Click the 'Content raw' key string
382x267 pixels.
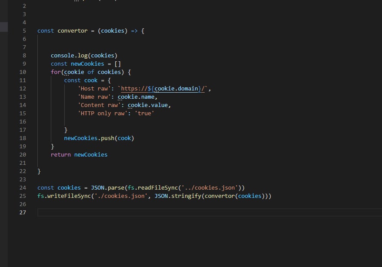[x=99, y=105]
